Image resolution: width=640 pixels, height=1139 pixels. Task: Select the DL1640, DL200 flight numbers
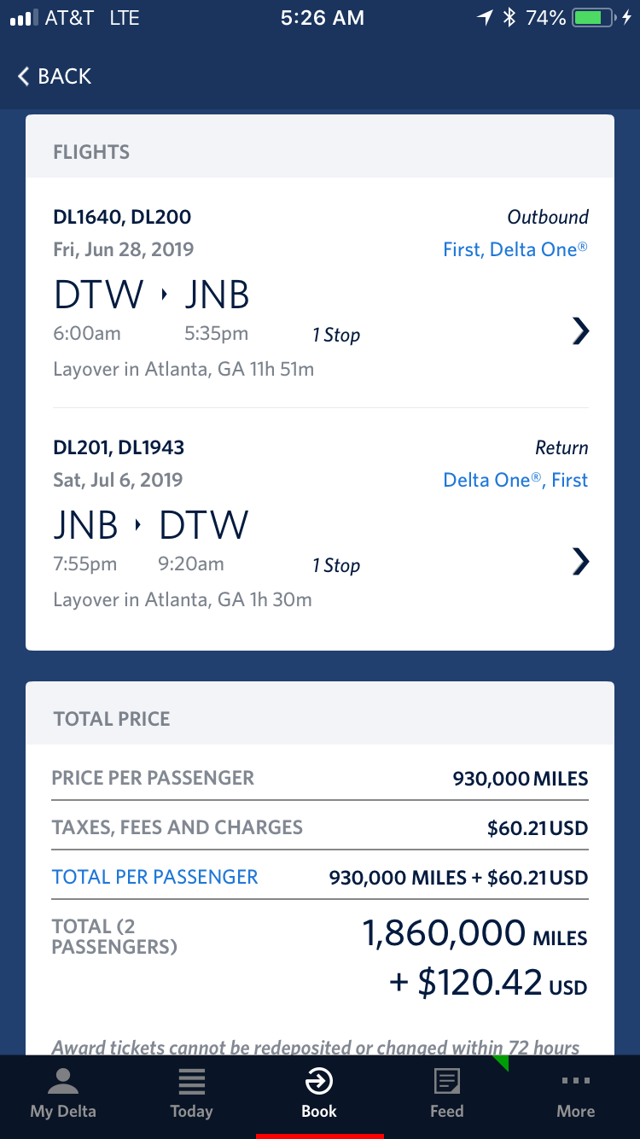(x=122, y=217)
